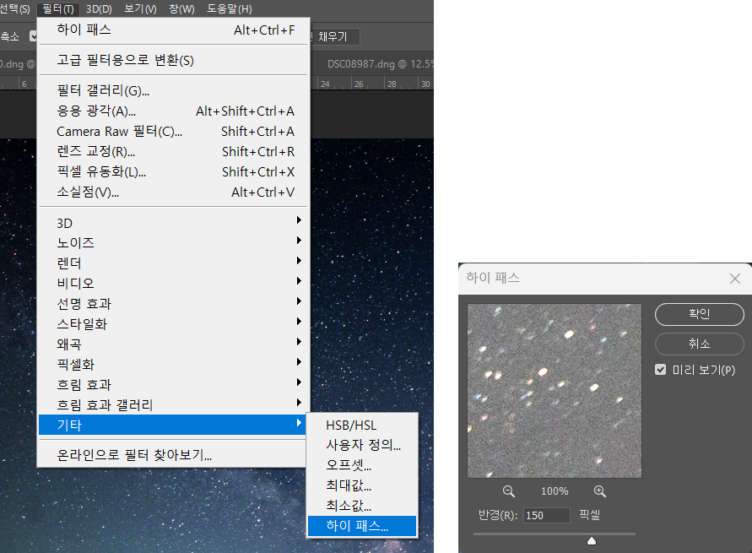Expand the 렌더 submenu
Image resolution: width=752 pixels, height=553 pixels.
174,263
